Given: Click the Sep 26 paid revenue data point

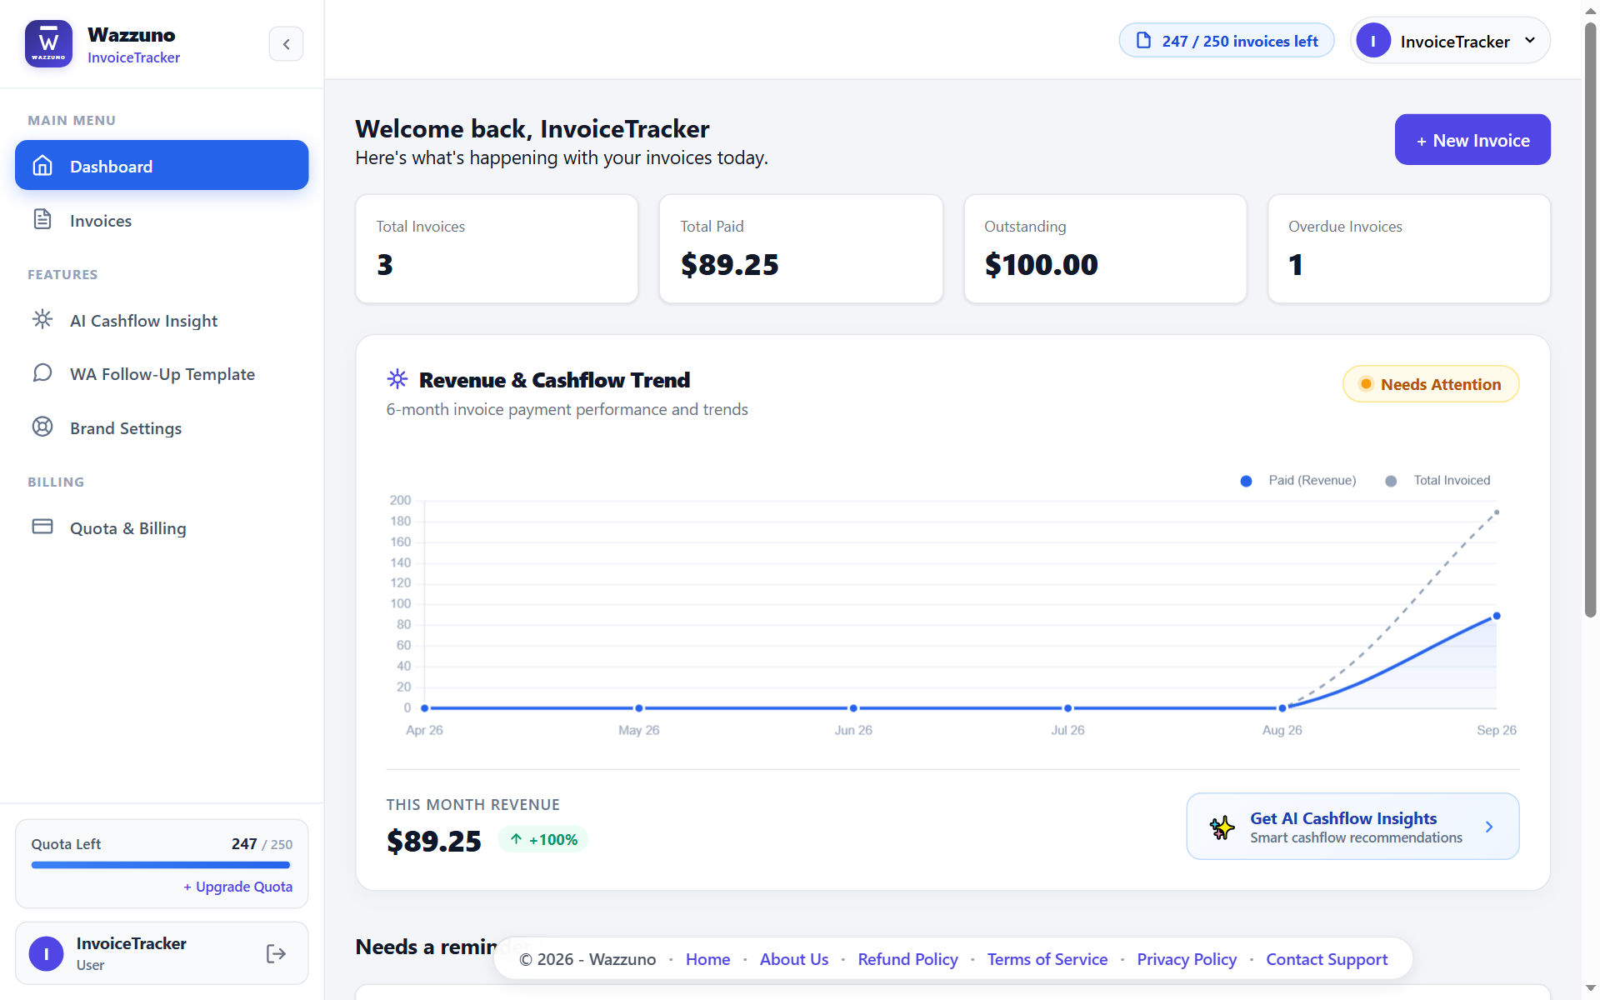Looking at the screenshot, I should 1497,616.
